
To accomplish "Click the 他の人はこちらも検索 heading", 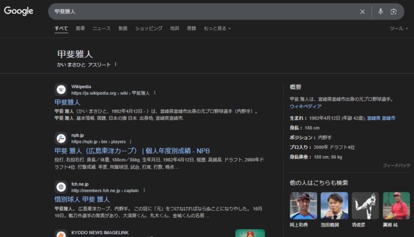I will pos(319,183).
